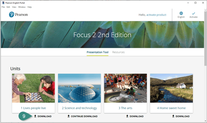
Task: Open the View menu
Action: 14,7
